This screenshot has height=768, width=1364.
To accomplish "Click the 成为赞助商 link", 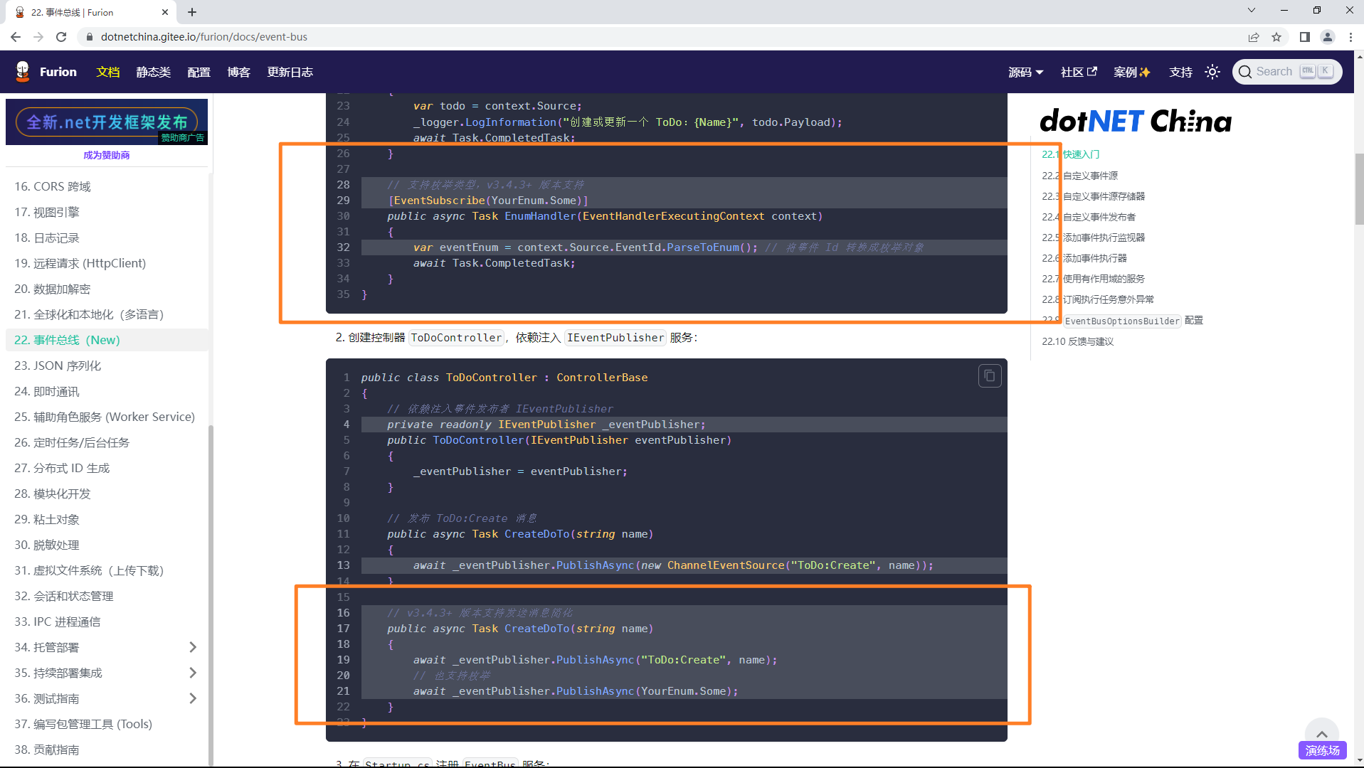I will coord(106,155).
